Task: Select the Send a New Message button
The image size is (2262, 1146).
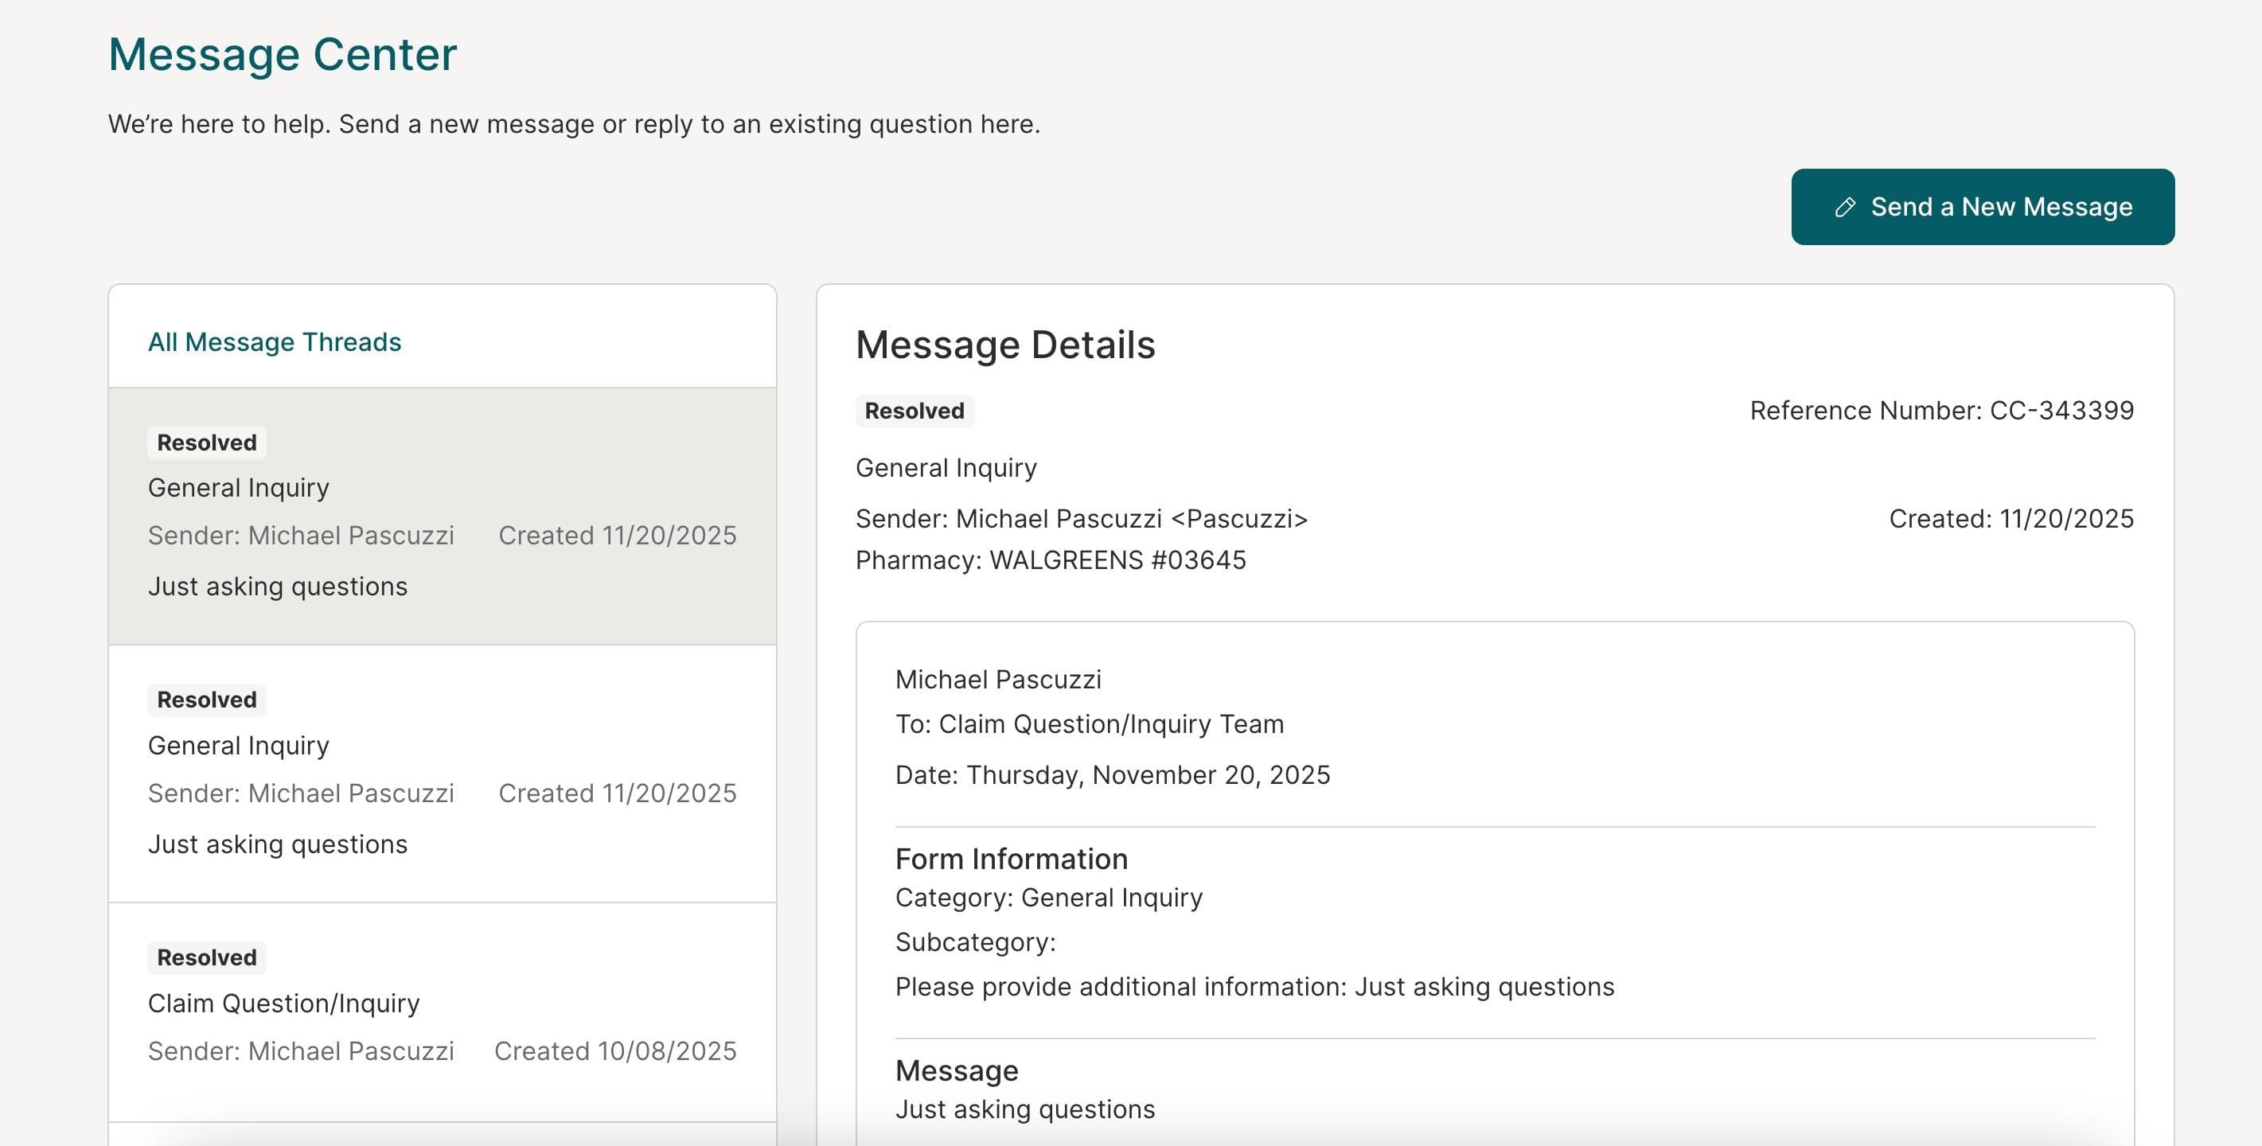Action: pyautogui.click(x=1982, y=207)
